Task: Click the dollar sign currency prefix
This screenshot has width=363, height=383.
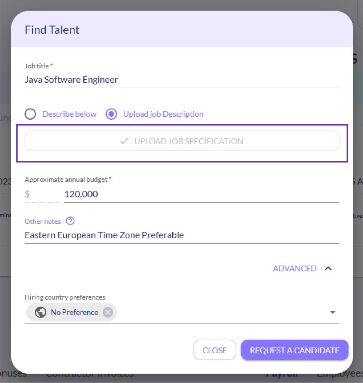Action: click(x=26, y=194)
